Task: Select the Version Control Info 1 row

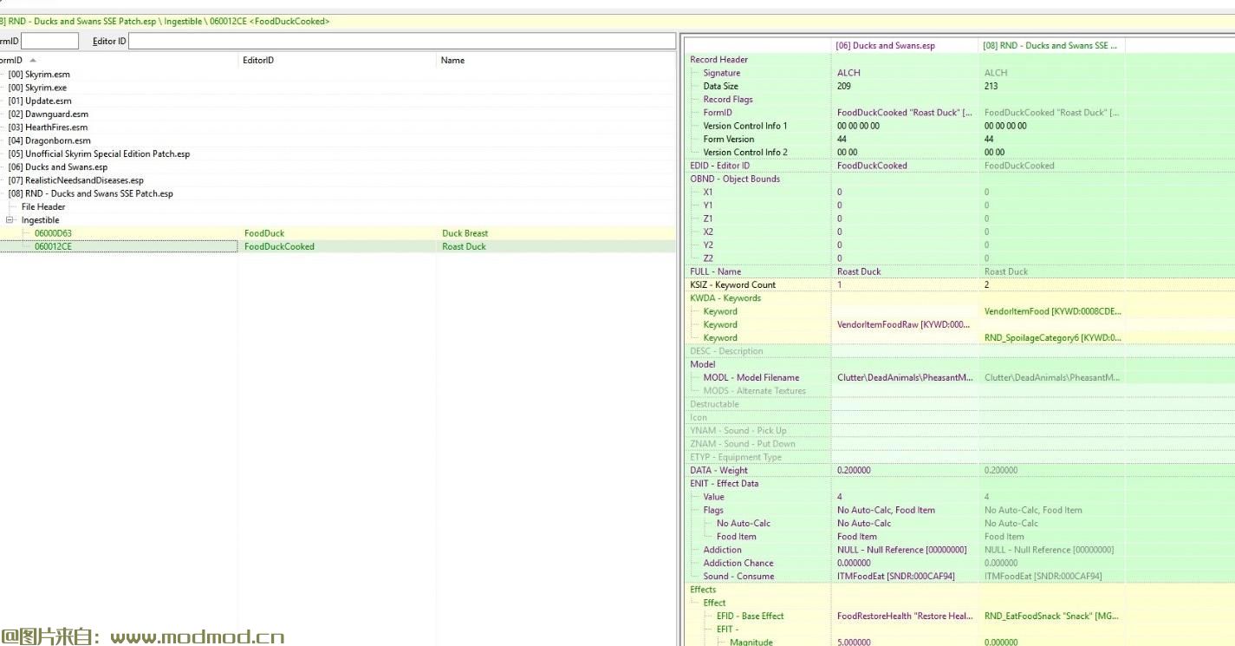Action: coord(745,126)
